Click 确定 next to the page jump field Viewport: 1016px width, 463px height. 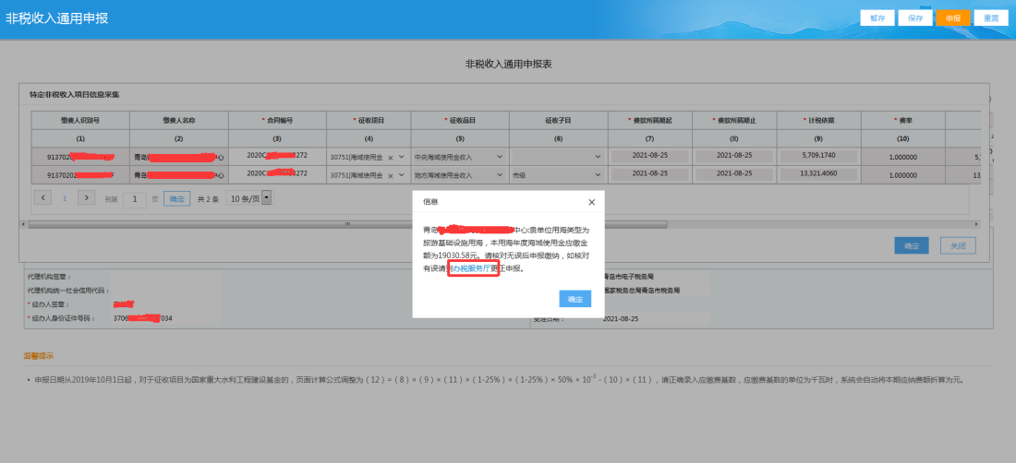point(176,198)
